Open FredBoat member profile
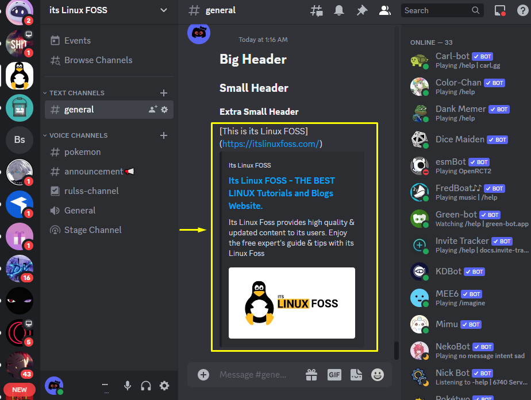 (467, 192)
